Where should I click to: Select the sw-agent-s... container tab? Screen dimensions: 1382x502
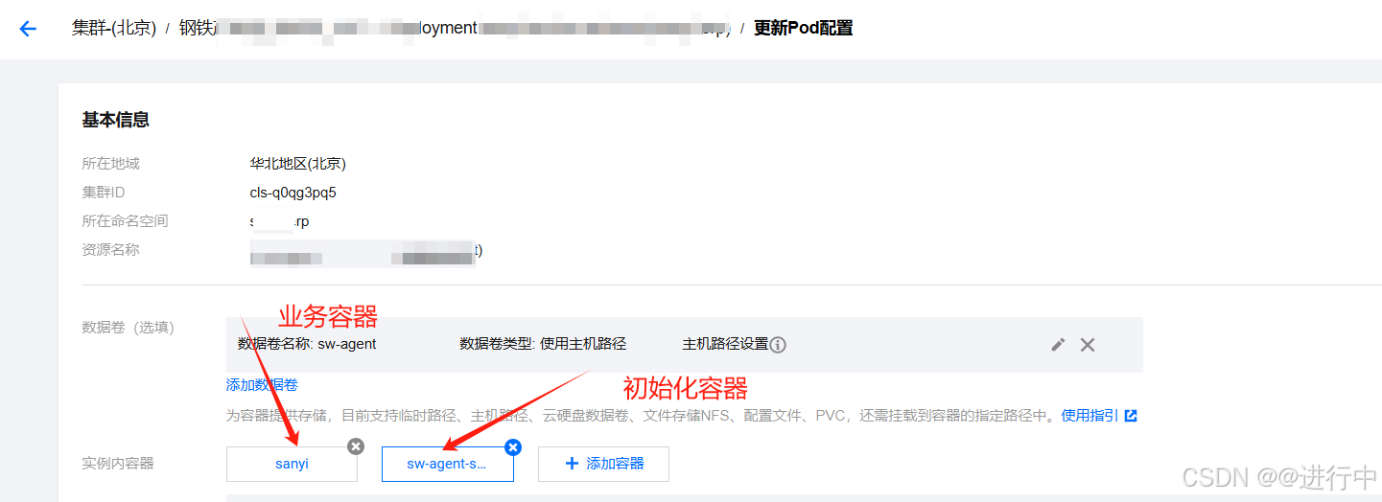[x=447, y=464]
